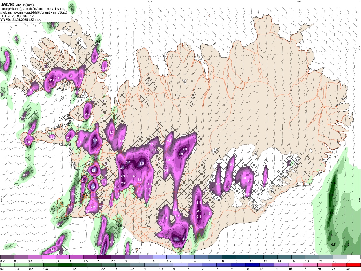Select the white 30 swatch, upper legend row
Image resolution: width=361 pixels, height=271 pixels.
point(354,257)
